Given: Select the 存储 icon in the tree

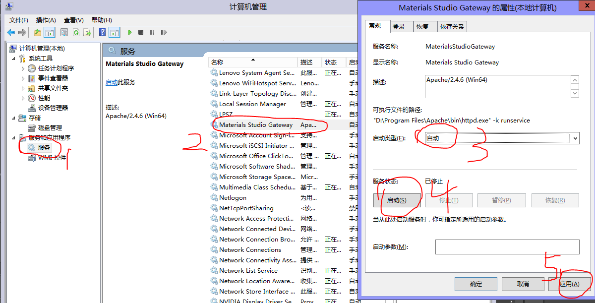Looking at the screenshot, I should pos(22,118).
